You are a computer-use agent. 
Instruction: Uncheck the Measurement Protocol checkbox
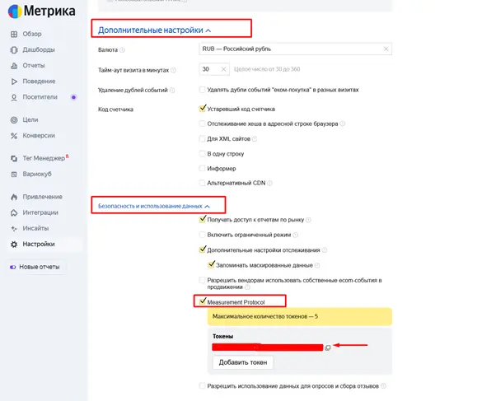203,301
